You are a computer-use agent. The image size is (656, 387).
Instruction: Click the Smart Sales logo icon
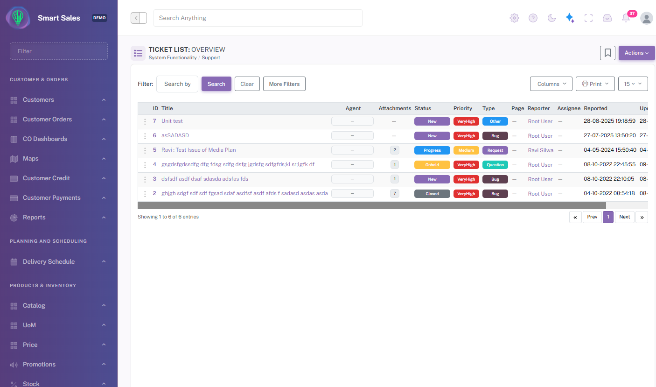tap(18, 18)
